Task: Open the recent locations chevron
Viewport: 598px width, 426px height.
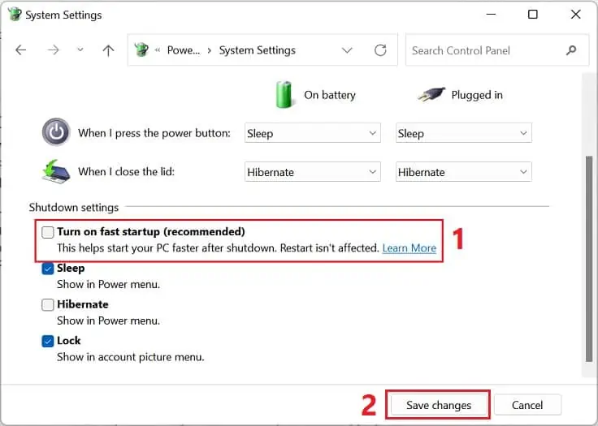Action: click(x=80, y=50)
